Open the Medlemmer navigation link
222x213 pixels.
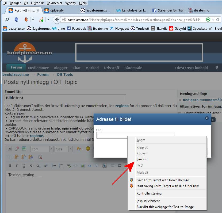[38, 68]
